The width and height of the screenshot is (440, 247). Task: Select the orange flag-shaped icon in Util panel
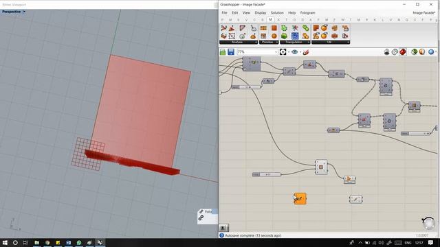tap(316, 27)
